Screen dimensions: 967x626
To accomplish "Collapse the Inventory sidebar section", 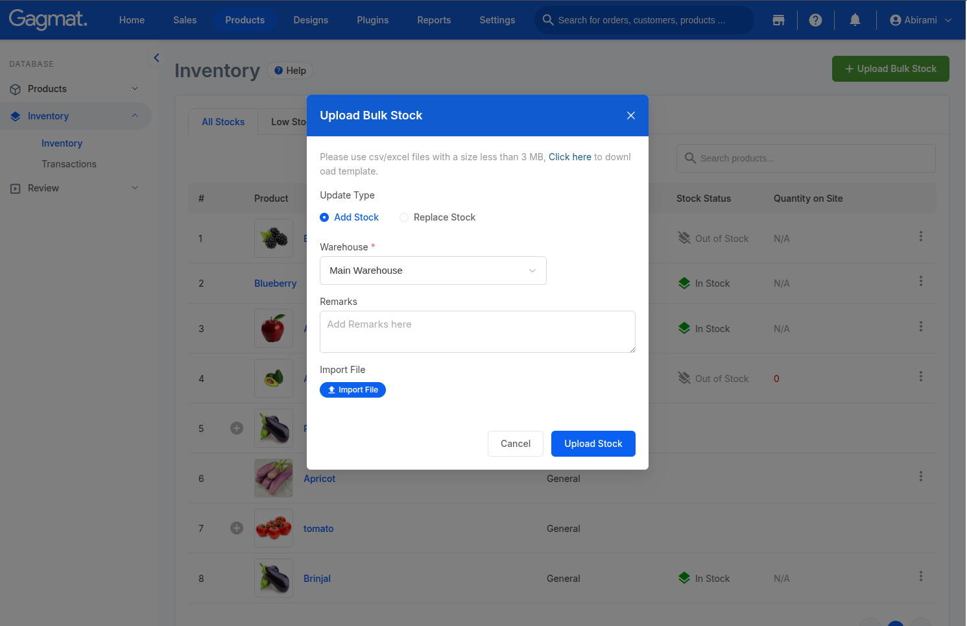I will [x=75, y=116].
